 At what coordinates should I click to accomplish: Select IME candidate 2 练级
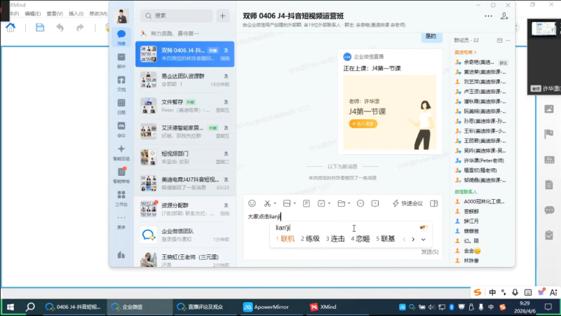[310, 239]
